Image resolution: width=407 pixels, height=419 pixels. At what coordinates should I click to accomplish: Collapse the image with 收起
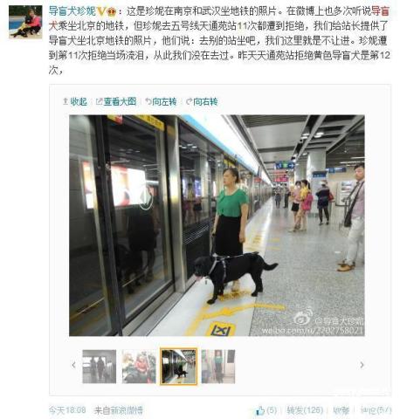(75, 101)
